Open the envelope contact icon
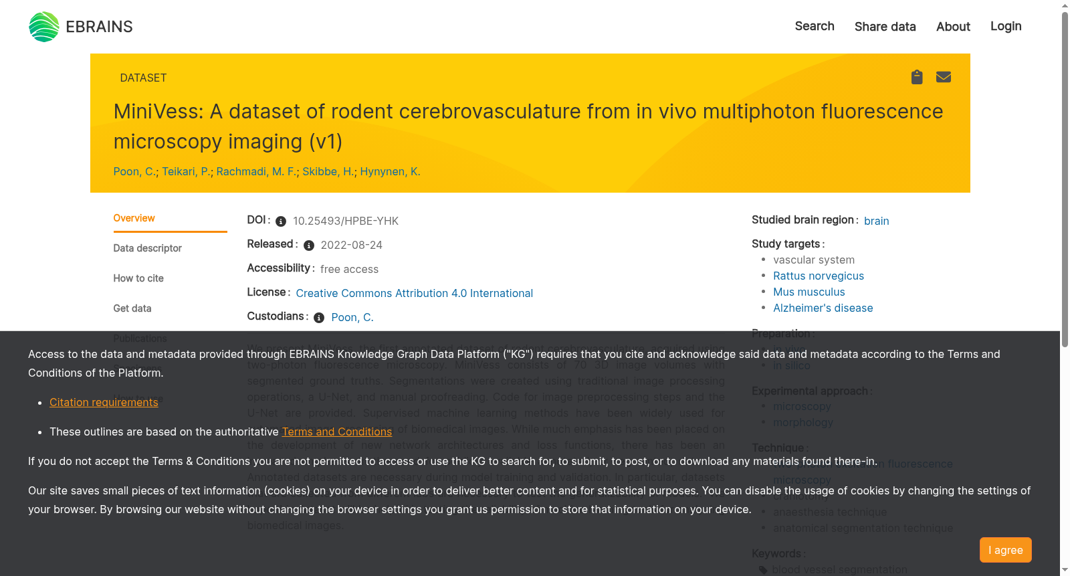Image resolution: width=1070 pixels, height=576 pixels. (x=944, y=77)
